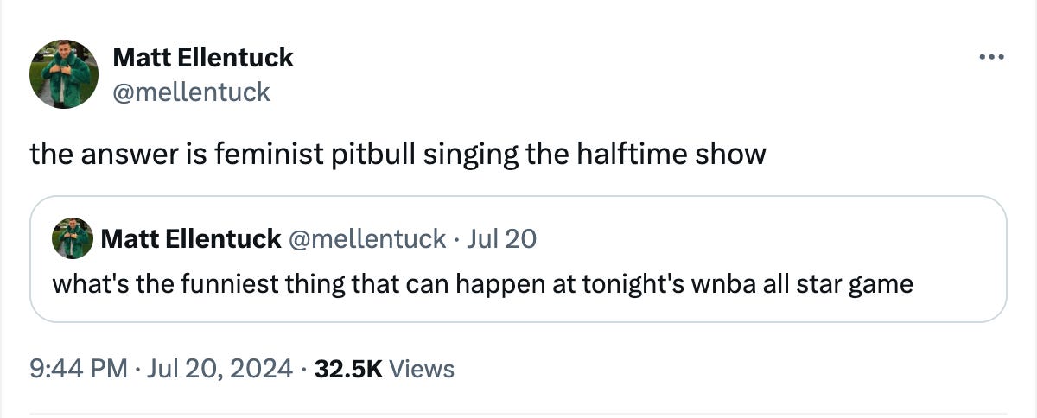Click the 32.5K view count number

348,370
